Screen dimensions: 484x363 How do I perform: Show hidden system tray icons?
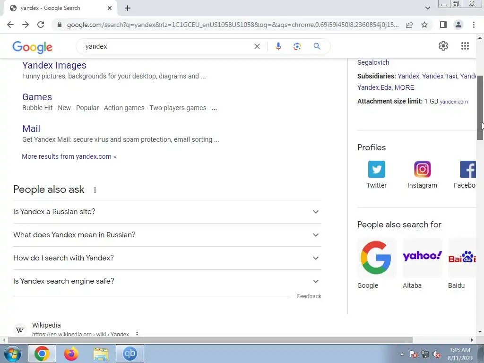click(402, 354)
